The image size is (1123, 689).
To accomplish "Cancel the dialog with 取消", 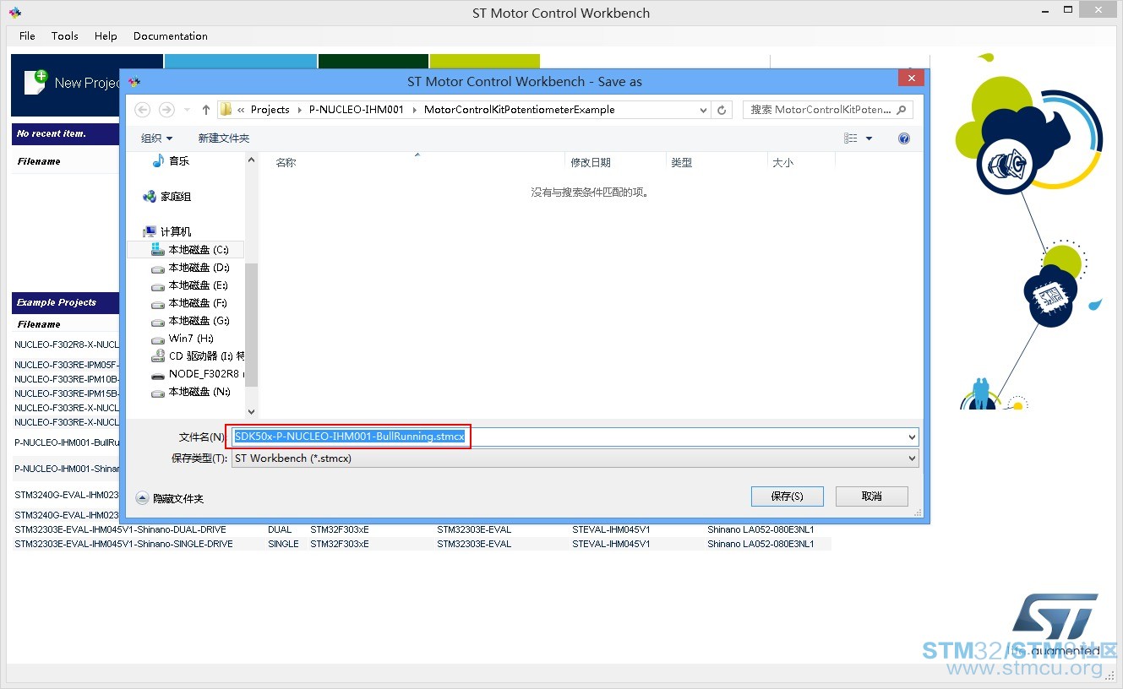I will [871, 496].
